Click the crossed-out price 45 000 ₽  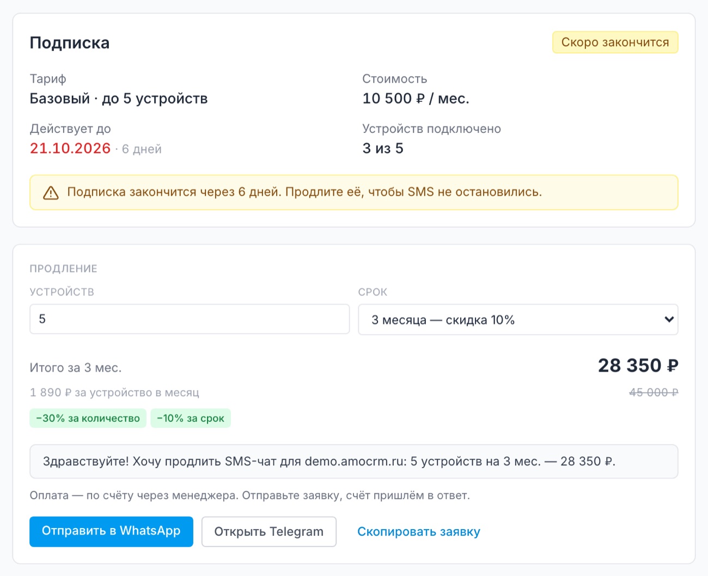pos(654,392)
